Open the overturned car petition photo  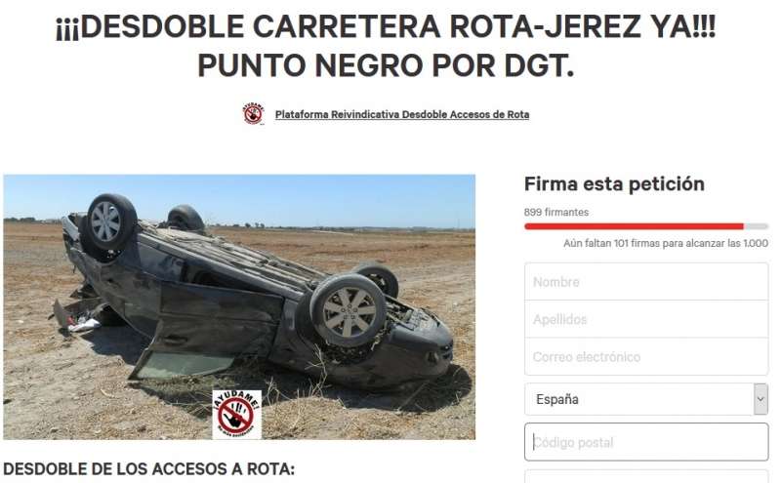(239, 306)
